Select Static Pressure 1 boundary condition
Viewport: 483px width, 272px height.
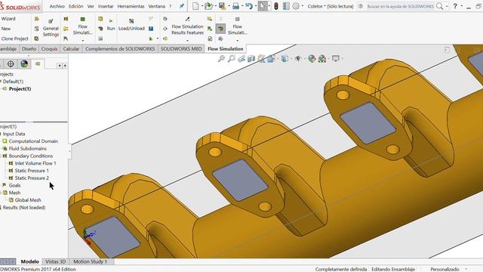point(32,171)
